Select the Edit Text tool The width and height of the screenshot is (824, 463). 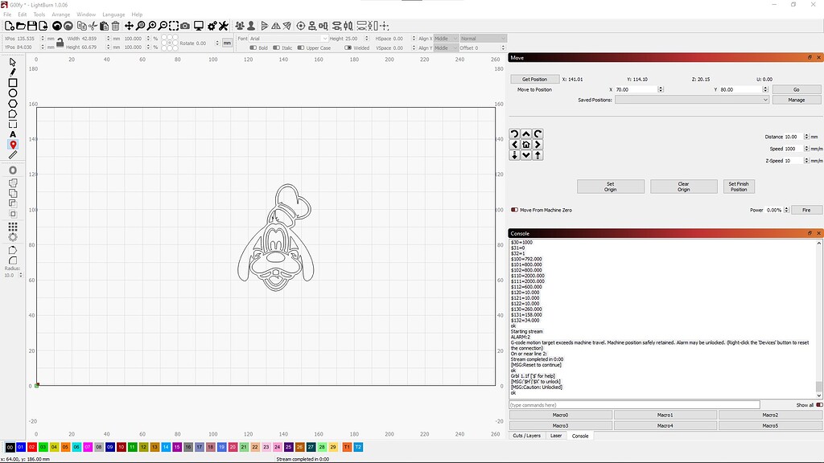click(13, 134)
